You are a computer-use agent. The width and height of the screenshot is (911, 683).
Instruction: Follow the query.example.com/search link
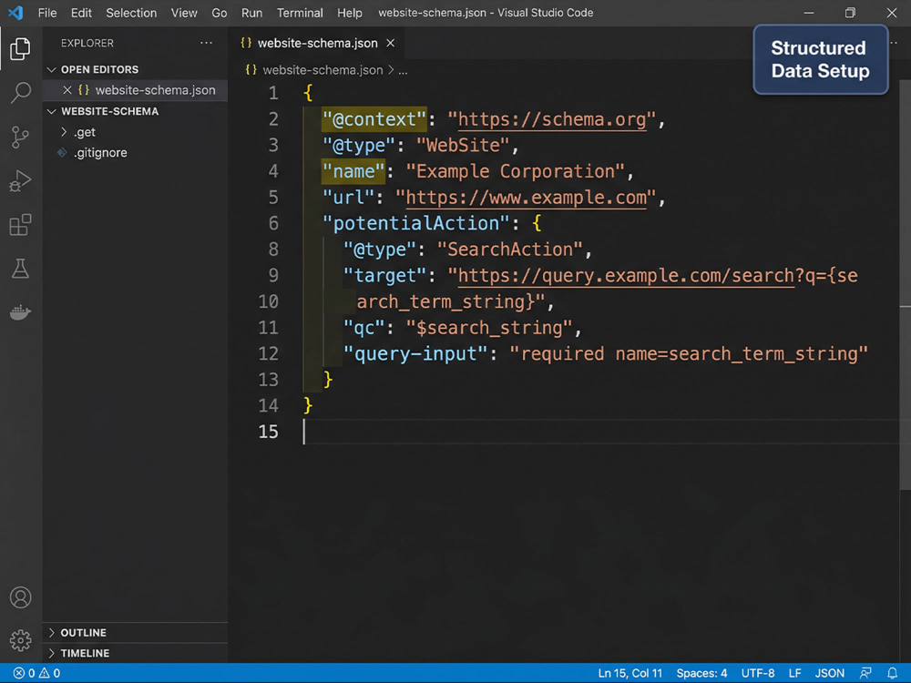point(626,275)
